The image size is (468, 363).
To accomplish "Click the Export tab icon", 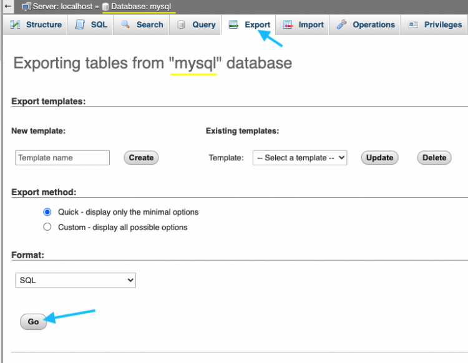I will [x=233, y=24].
